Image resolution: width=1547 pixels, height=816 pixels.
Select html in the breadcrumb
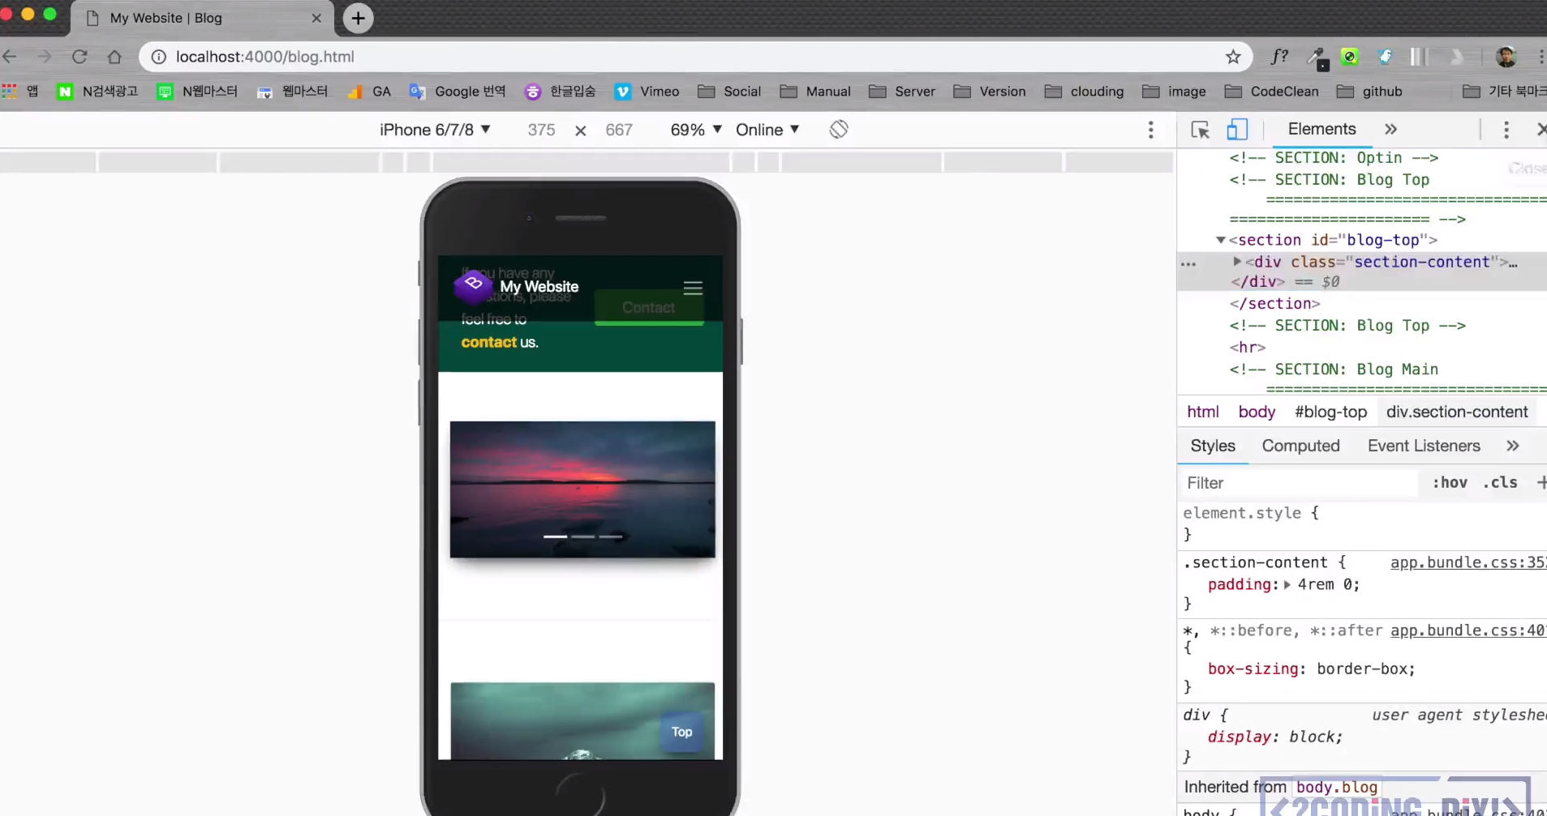coord(1203,412)
